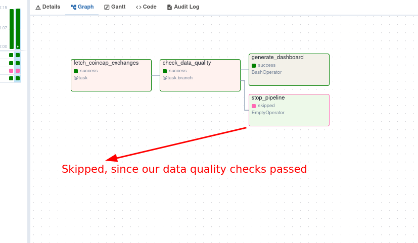Click success status icon in check_data_quality

click(x=165, y=71)
